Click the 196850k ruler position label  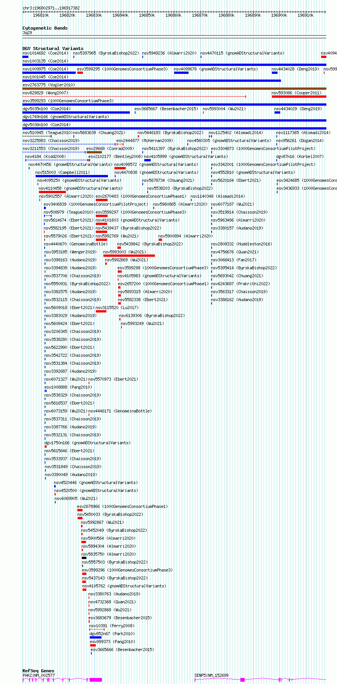(x=147, y=15)
